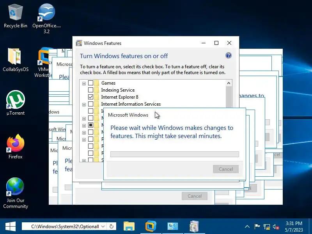The width and height of the screenshot is (312, 234).
Task: Click Cancel in the front Microsoft Windows dialog
Action: [x=226, y=169]
